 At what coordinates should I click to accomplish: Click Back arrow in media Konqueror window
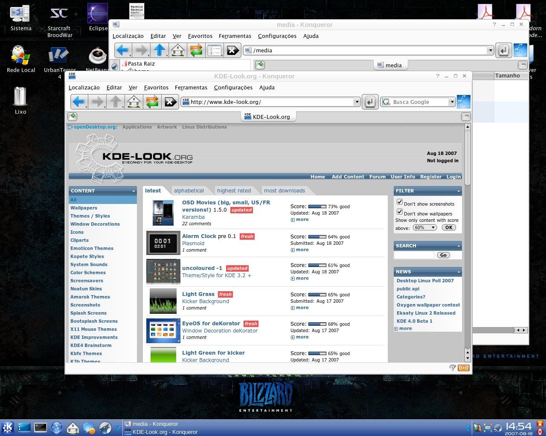[122, 50]
